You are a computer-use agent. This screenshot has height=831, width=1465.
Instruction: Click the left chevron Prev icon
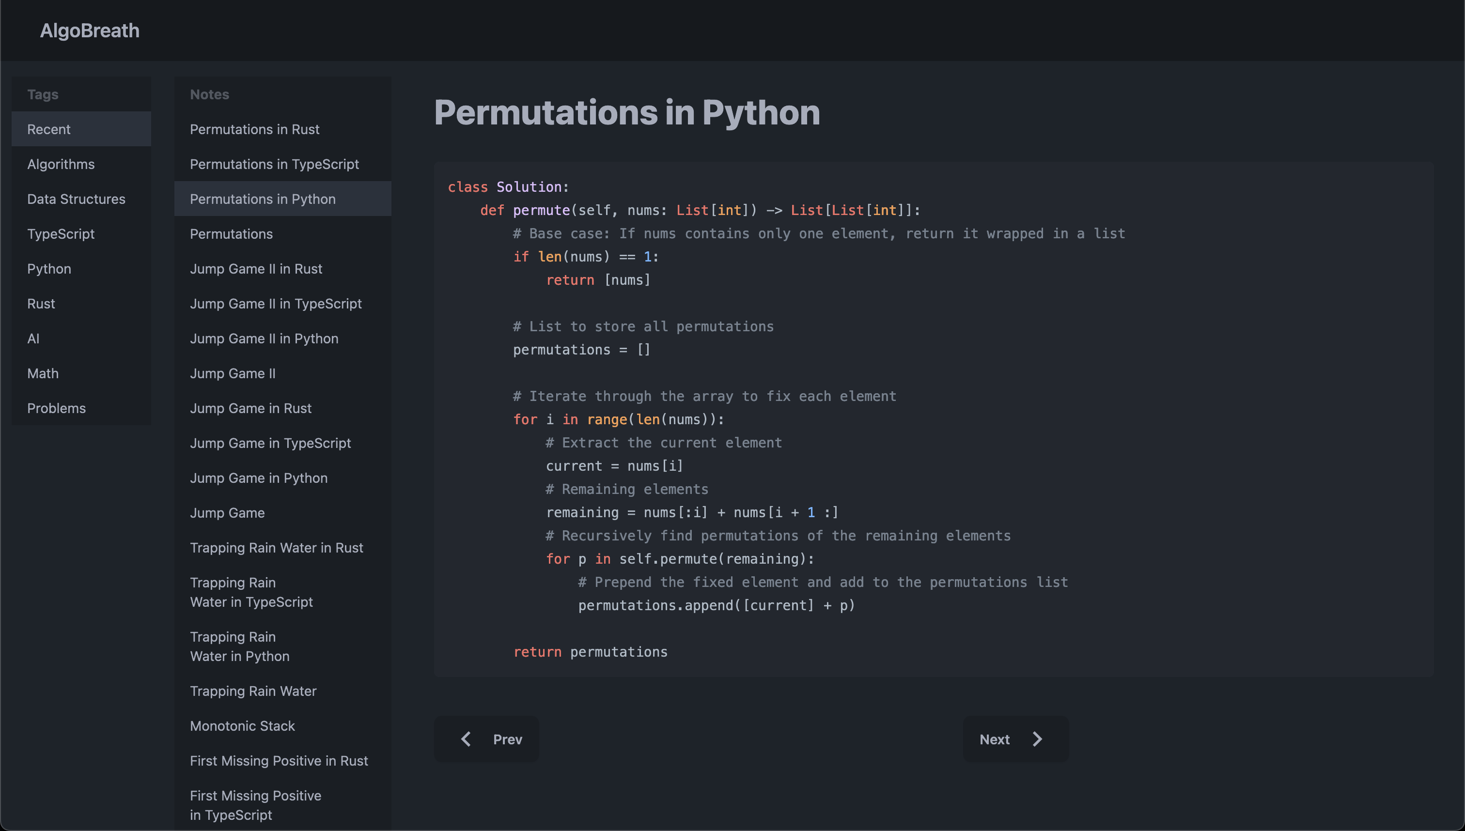click(466, 739)
